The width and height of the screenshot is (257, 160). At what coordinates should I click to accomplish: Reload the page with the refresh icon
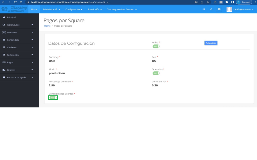click(x=15, y=2)
